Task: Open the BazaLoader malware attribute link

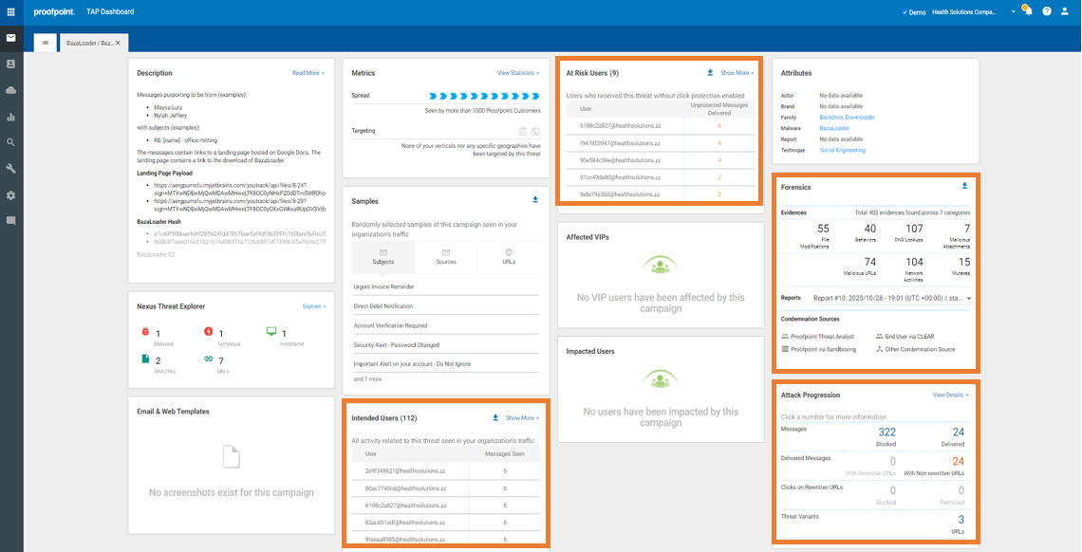Action: [833, 128]
